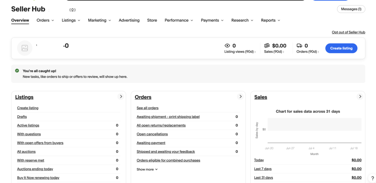This screenshot has height=183, width=376.
Task: Click the feedback score (0) link
Action: click(x=72, y=10)
